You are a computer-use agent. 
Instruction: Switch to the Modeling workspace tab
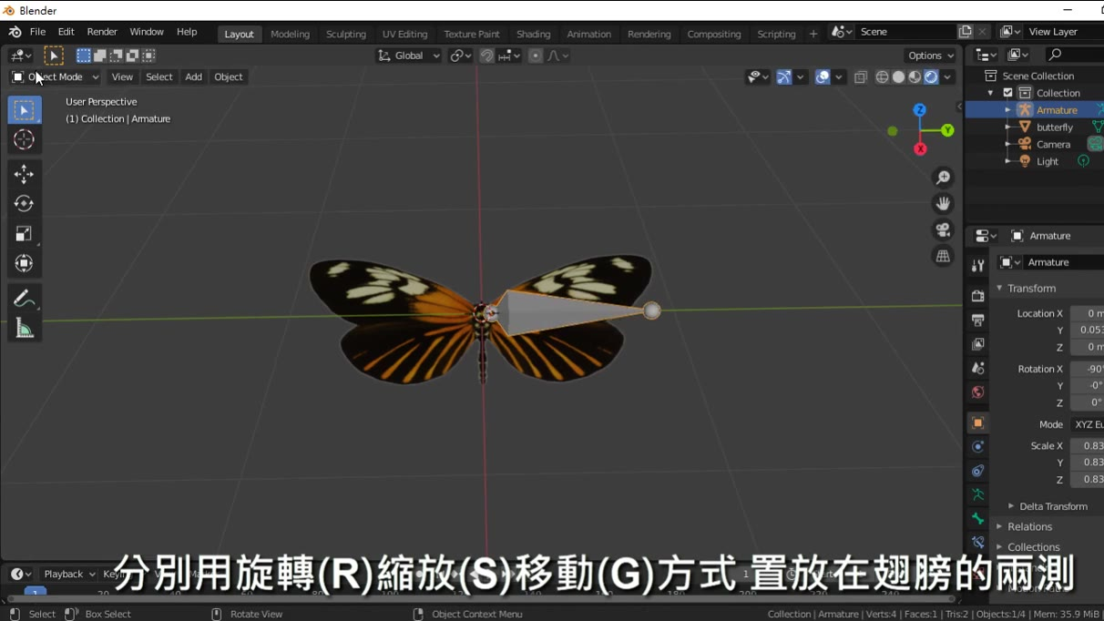[290, 34]
